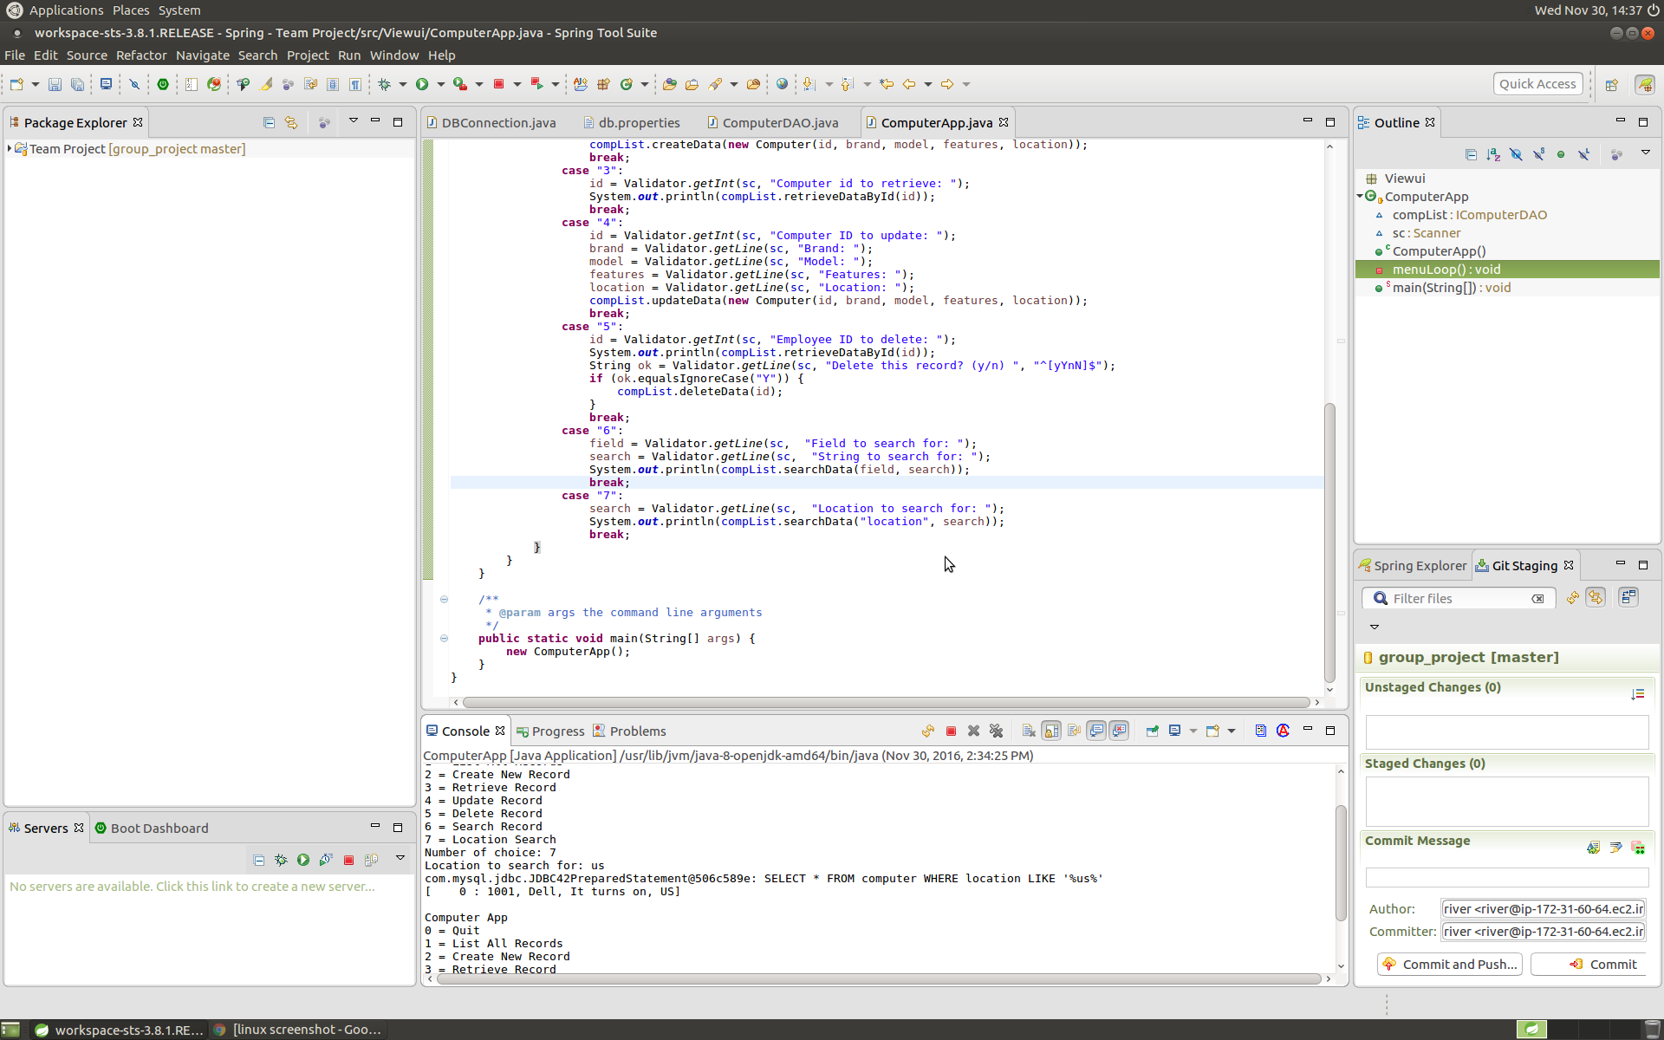Toggle Show Console When Standard Error Changes
The image size is (1664, 1040).
1119,731
